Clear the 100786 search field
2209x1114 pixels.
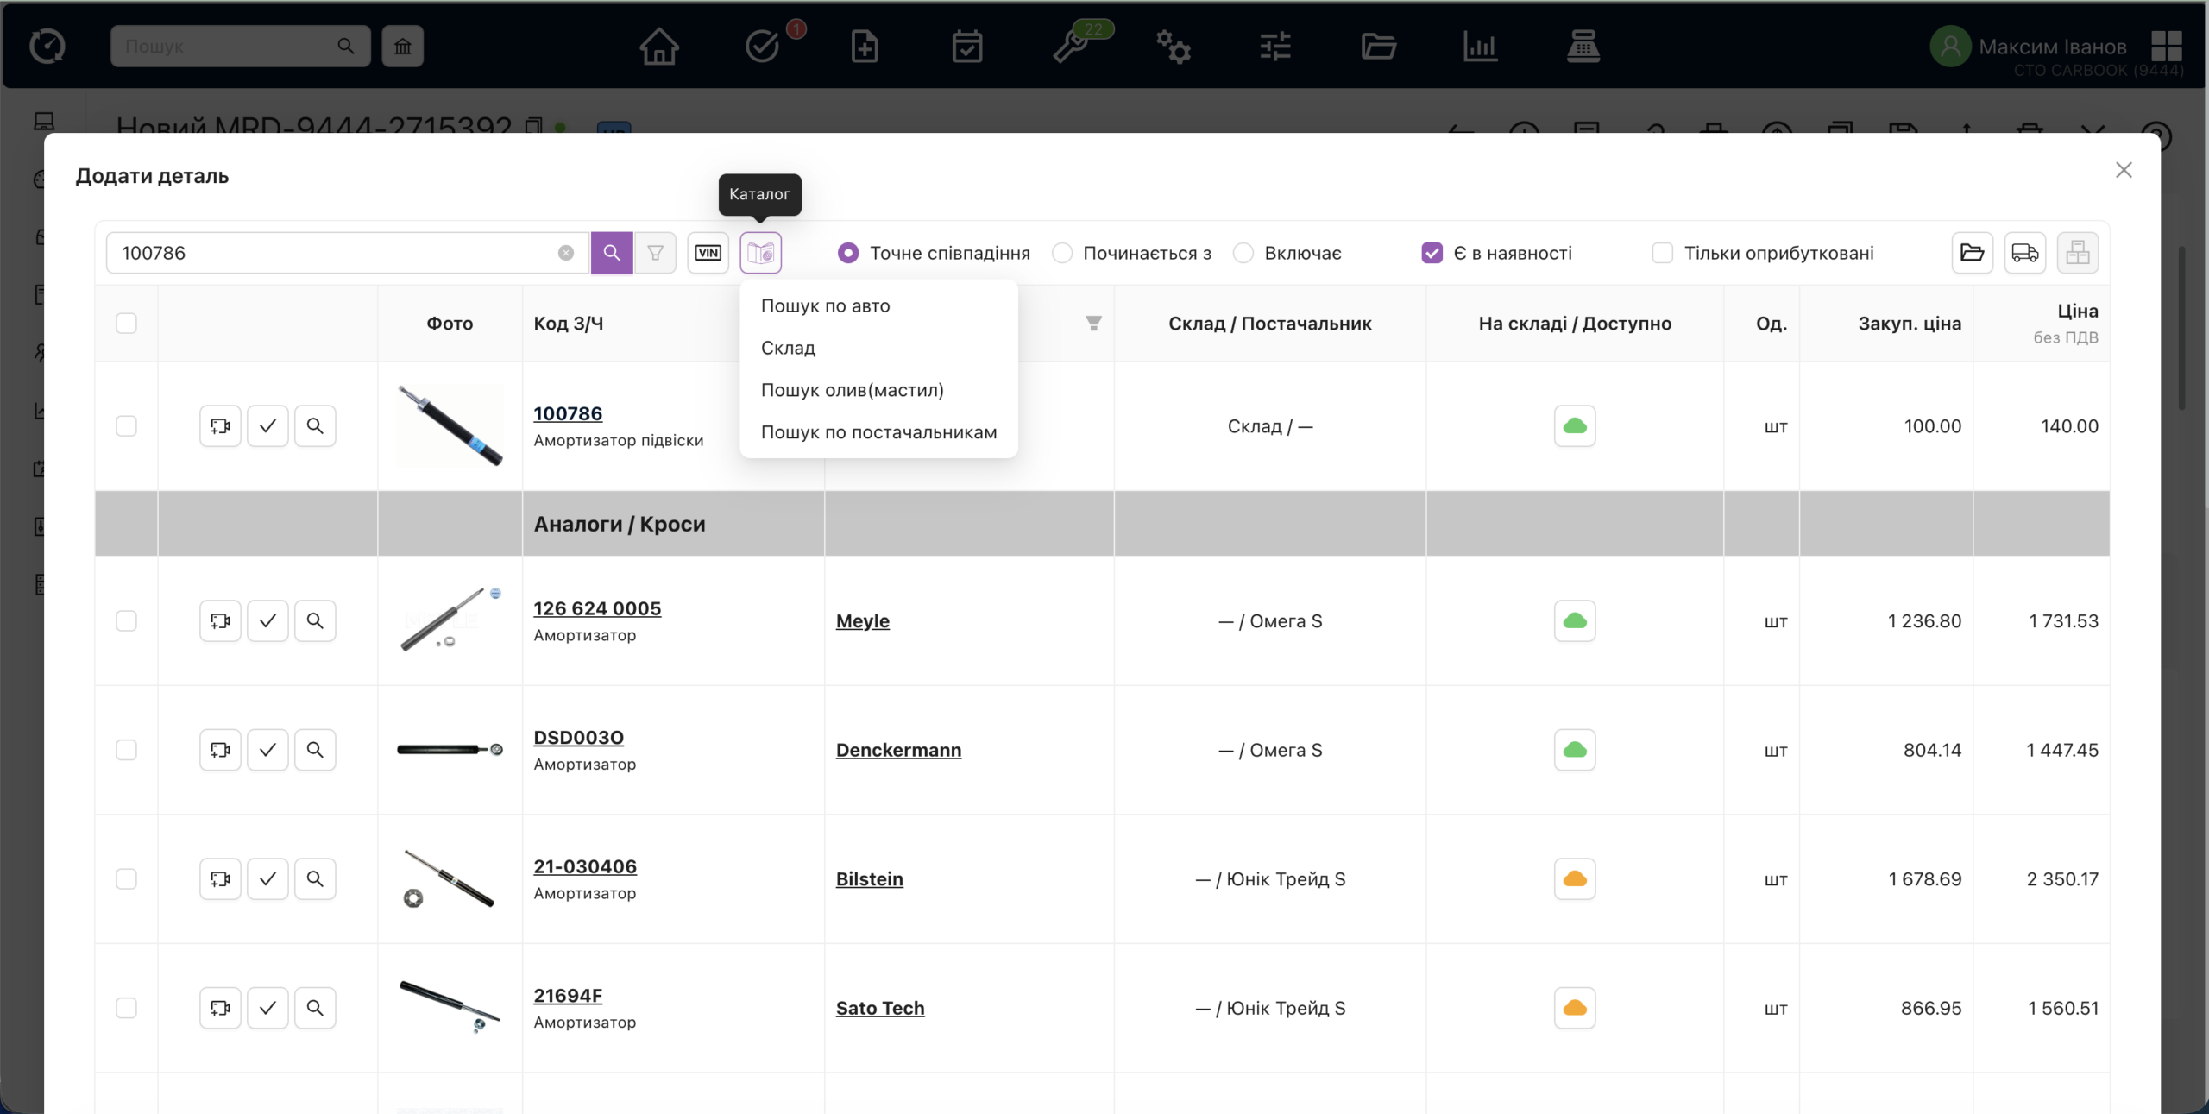pos(565,253)
